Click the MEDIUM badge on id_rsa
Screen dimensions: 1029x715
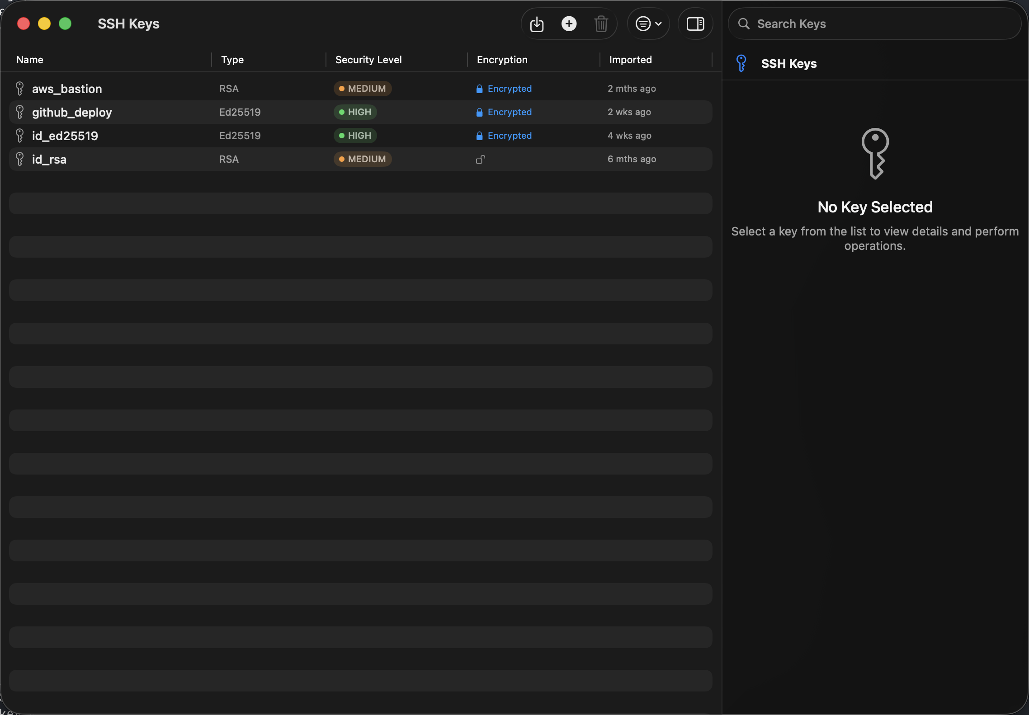[362, 159]
